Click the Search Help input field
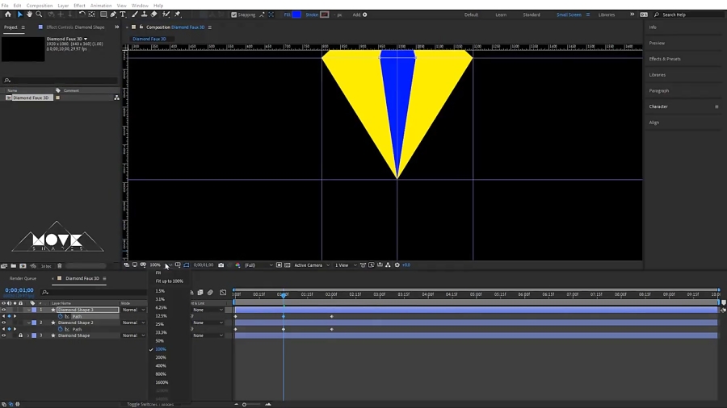Image resolution: width=727 pixels, height=408 pixels. tap(690, 15)
